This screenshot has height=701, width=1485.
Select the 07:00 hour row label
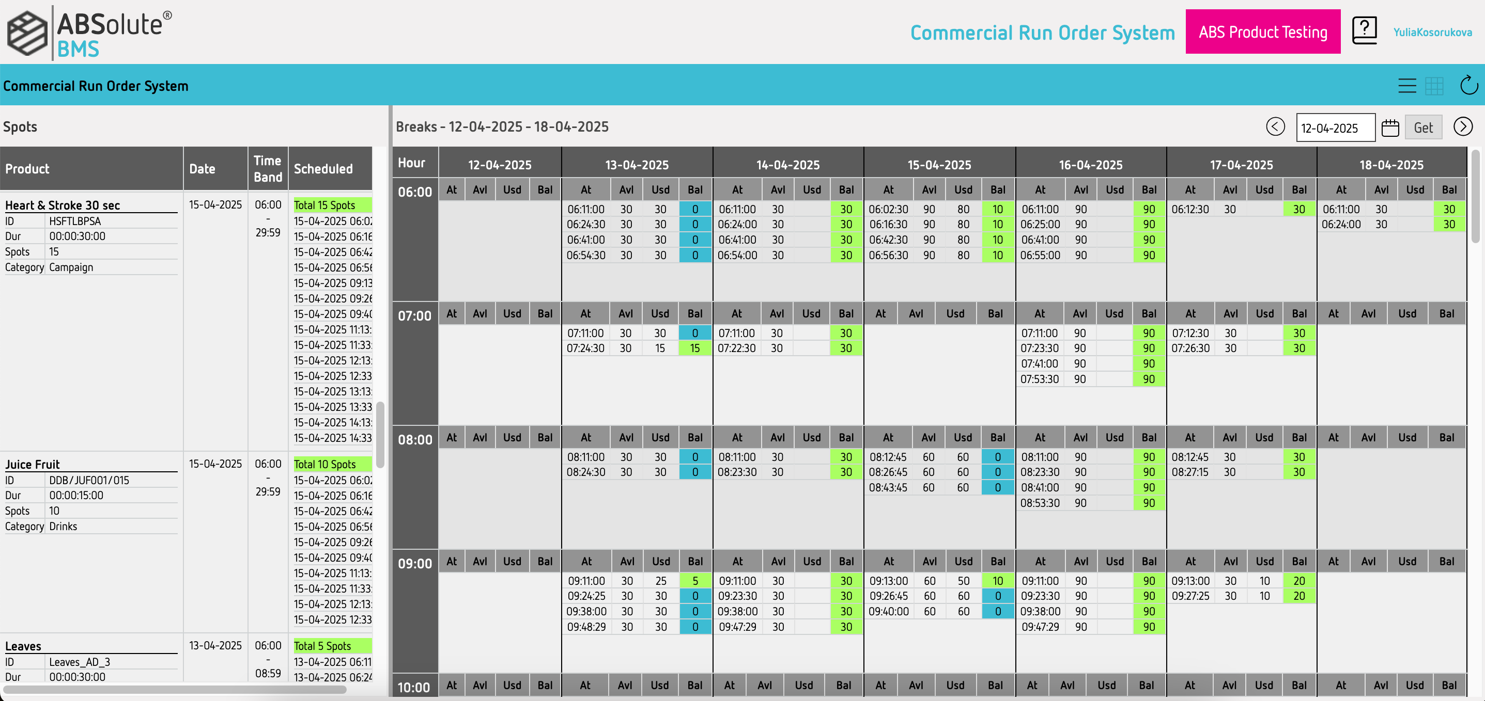click(x=415, y=315)
